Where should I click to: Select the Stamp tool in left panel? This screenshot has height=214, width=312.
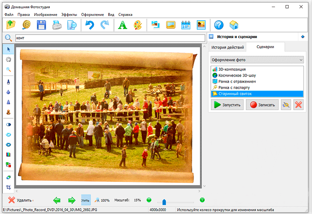click(x=8, y=112)
